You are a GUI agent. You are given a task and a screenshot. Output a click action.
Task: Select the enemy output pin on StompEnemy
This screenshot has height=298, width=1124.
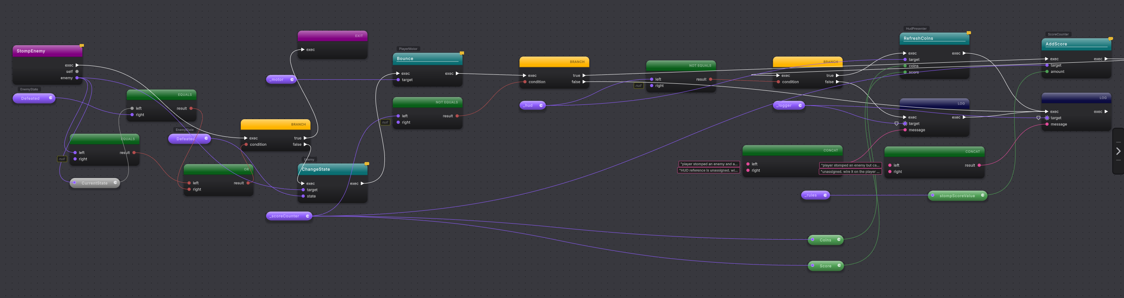[x=77, y=78]
